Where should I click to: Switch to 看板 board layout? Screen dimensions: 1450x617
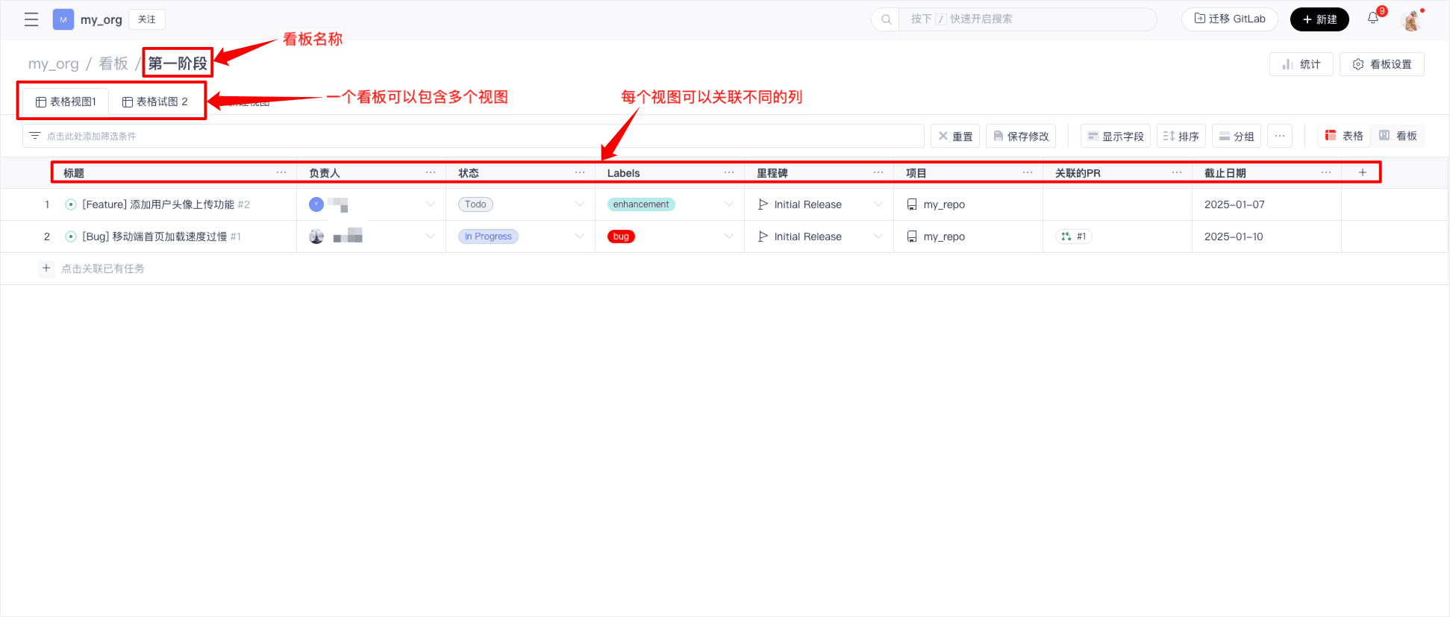coord(1398,136)
